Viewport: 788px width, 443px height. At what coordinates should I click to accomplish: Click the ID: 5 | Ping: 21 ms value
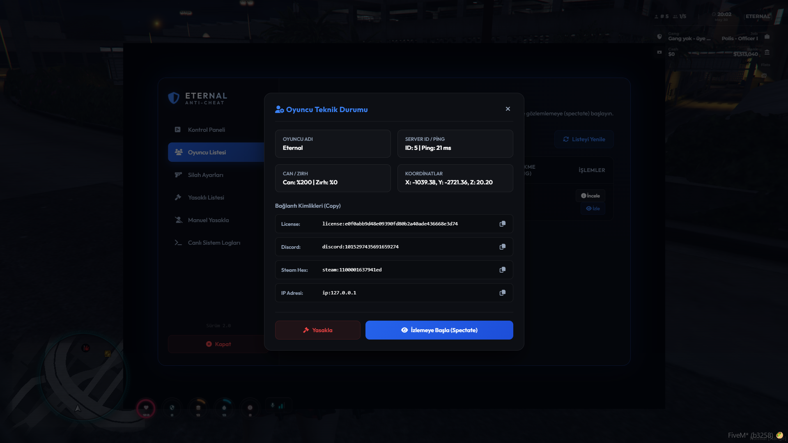coord(428,148)
